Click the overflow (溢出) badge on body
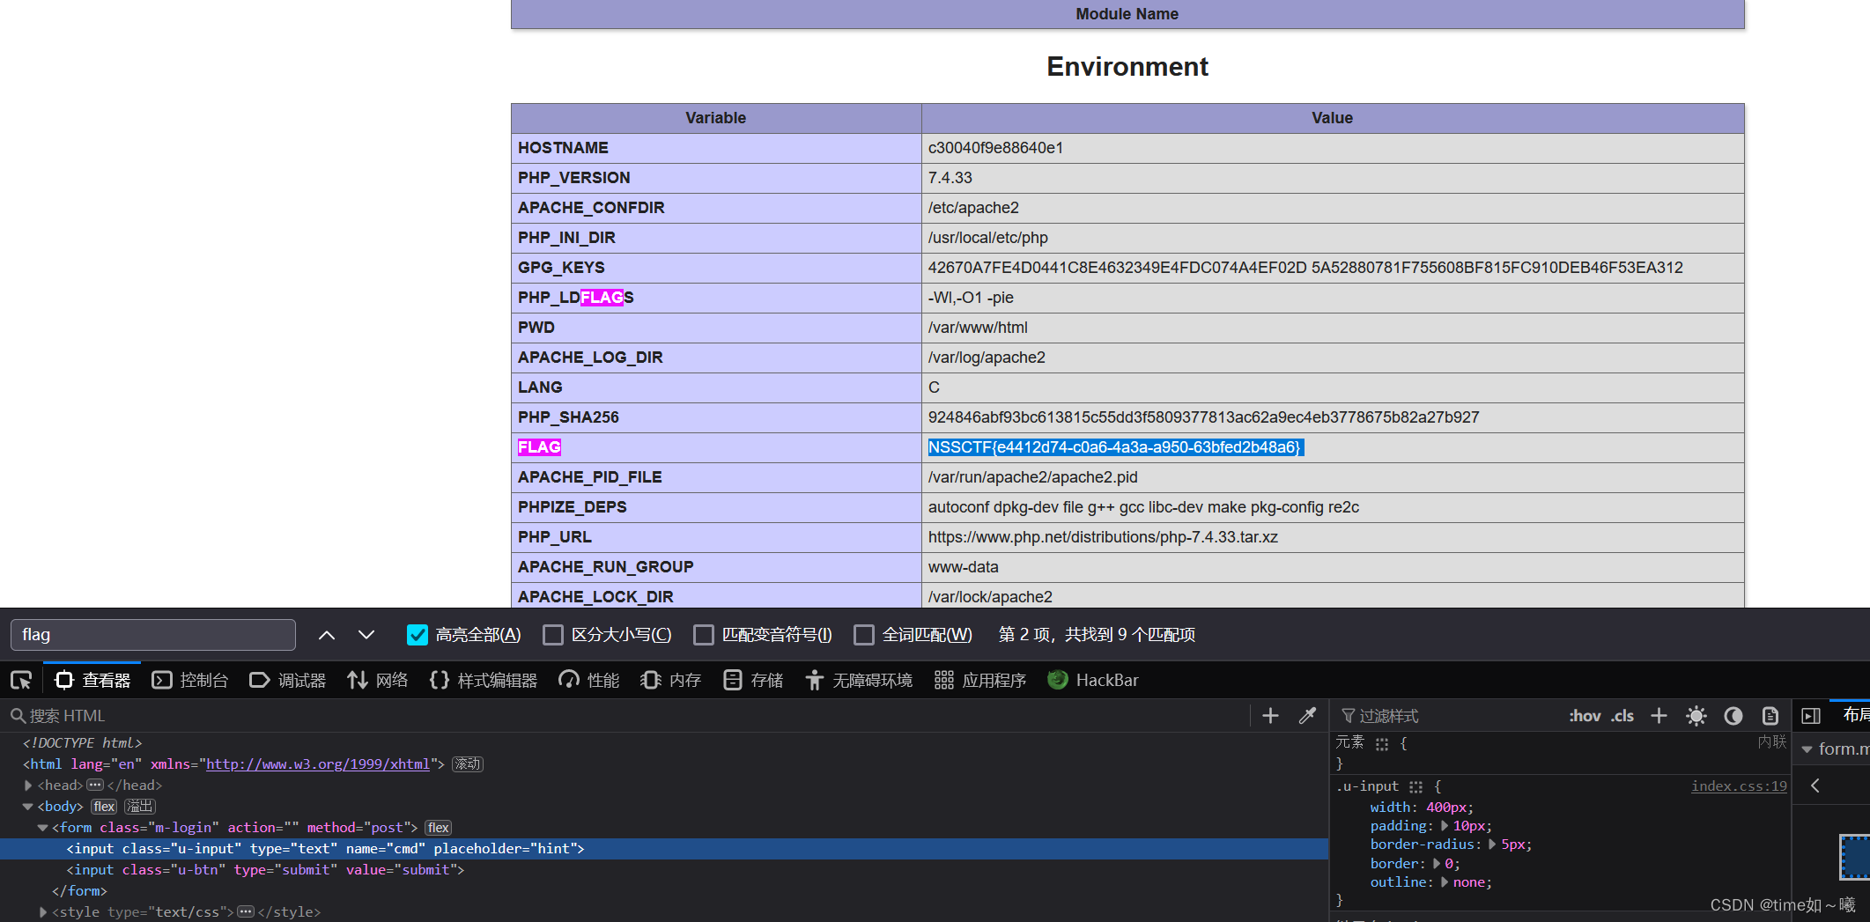 (139, 807)
